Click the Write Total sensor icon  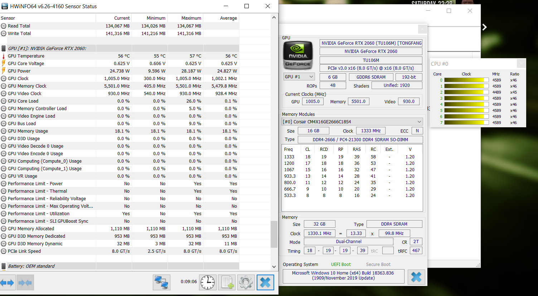[x=4, y=34]
